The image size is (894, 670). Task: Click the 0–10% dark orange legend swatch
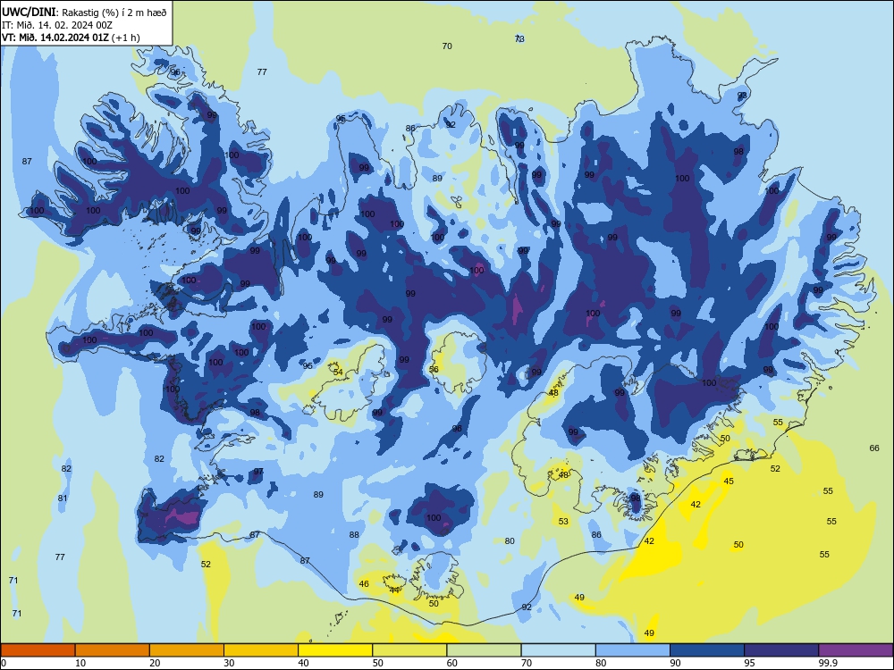[x=38, y=650]
